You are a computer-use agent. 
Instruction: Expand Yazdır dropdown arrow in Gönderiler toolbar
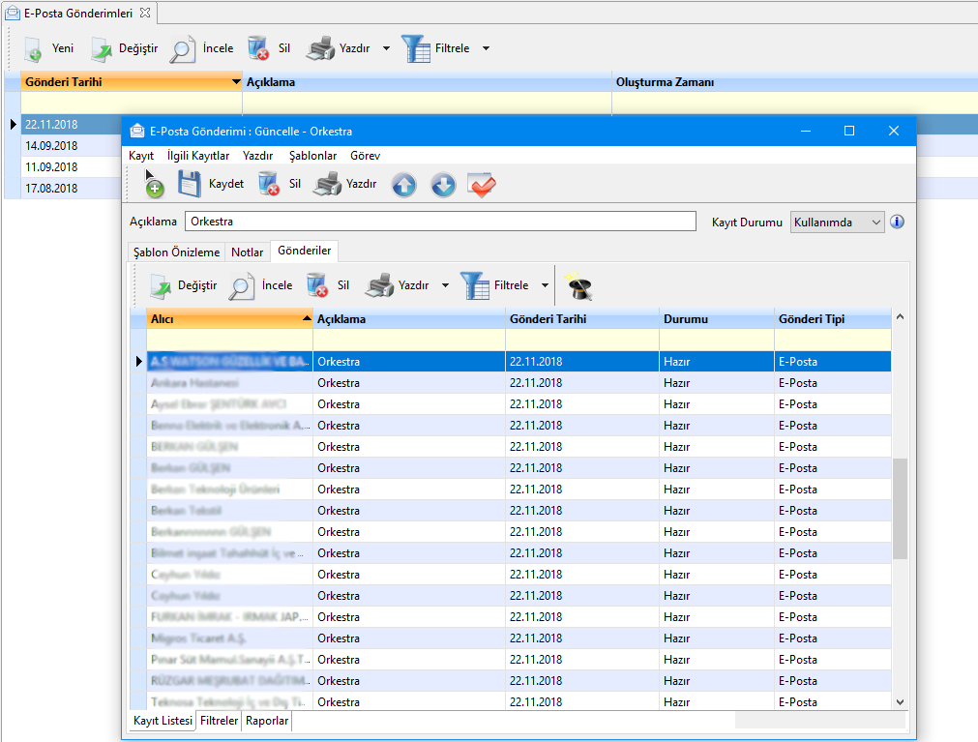[445, 285]
